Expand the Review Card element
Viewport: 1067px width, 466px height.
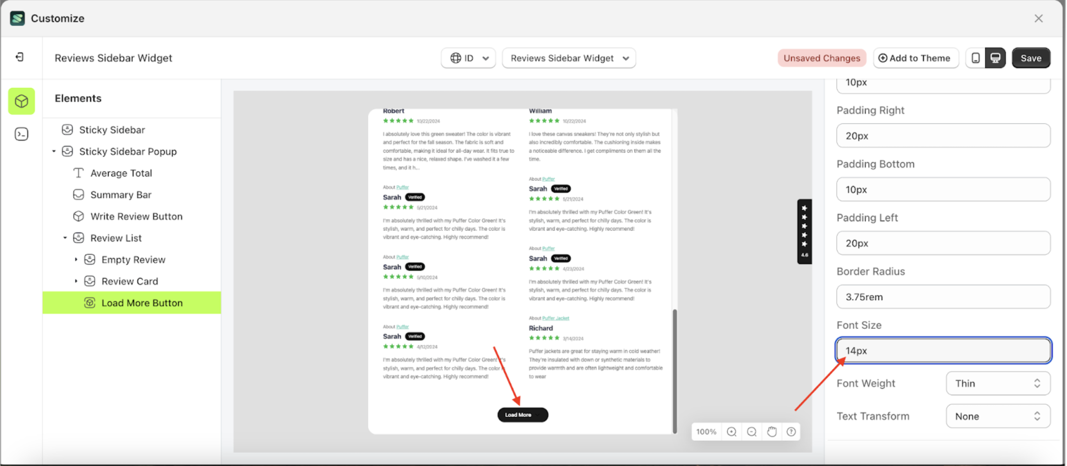point(76,280)
